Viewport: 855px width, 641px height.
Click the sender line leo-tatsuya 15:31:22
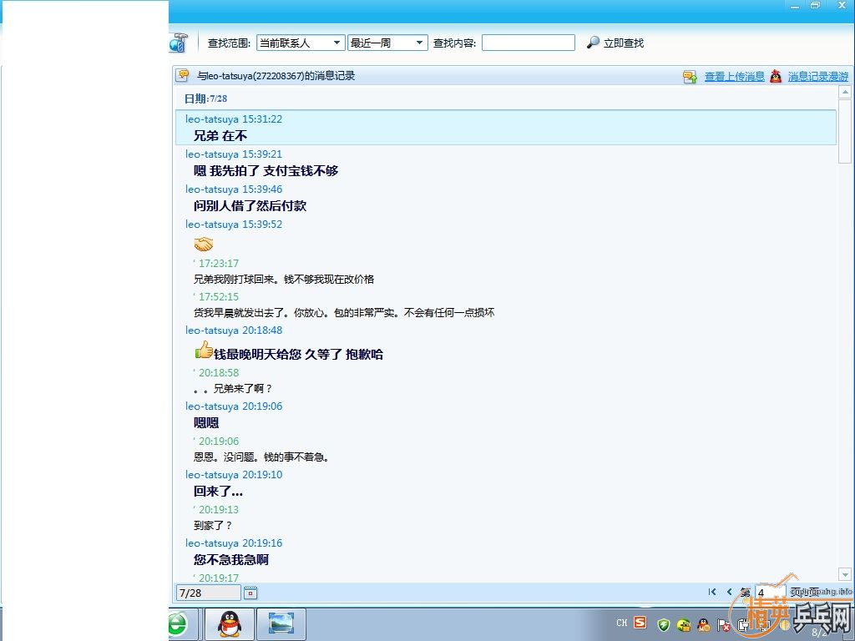click(234, 119)
